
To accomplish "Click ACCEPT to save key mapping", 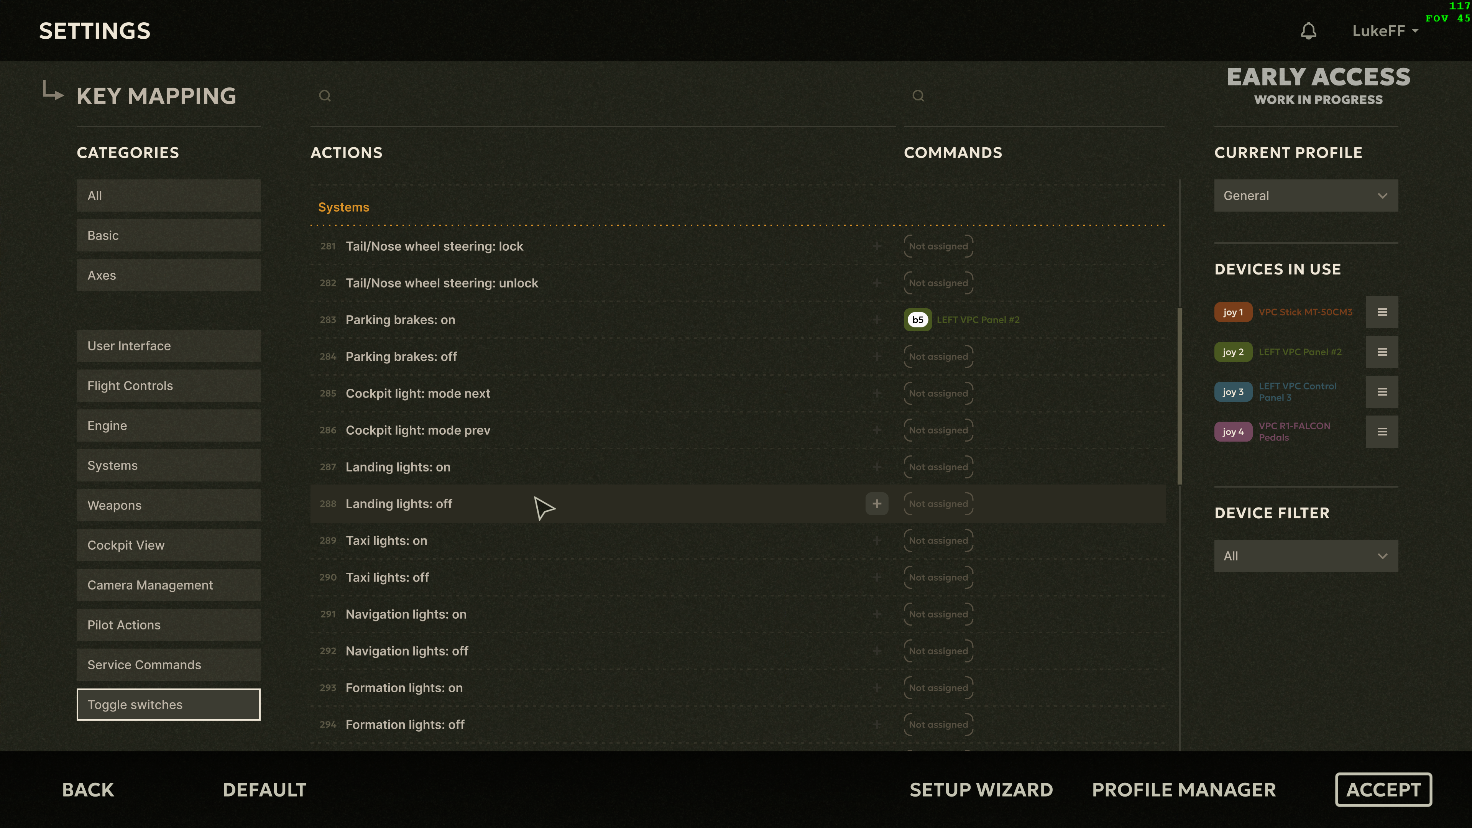I will coord(1383,790).
